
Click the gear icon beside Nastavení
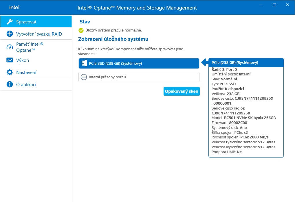tap(10, 72)
